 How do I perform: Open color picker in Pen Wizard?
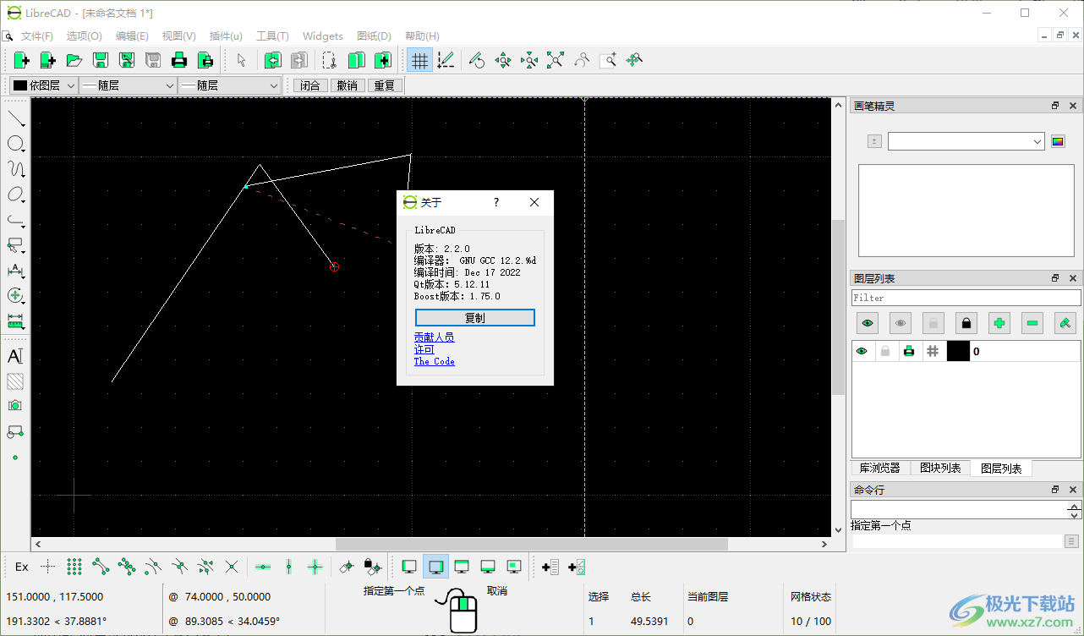1058,141
